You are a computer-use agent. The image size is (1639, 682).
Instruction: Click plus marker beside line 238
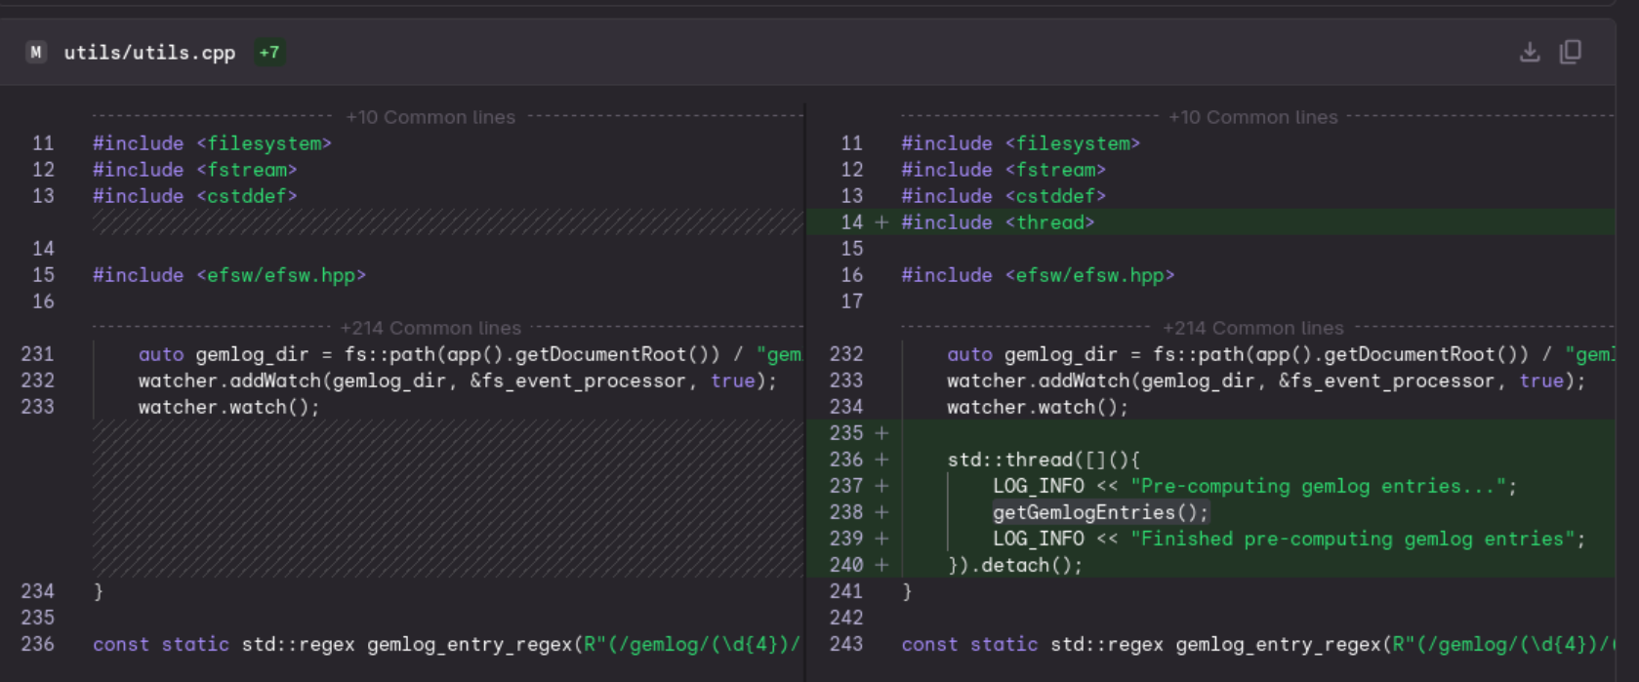[881, 512]
